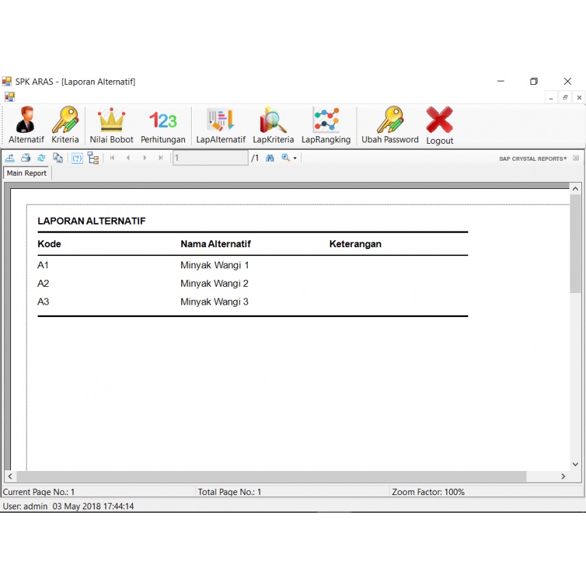The image size is (586, 586).
Task: Click the MDI child form icon
Action: [10, 97]
